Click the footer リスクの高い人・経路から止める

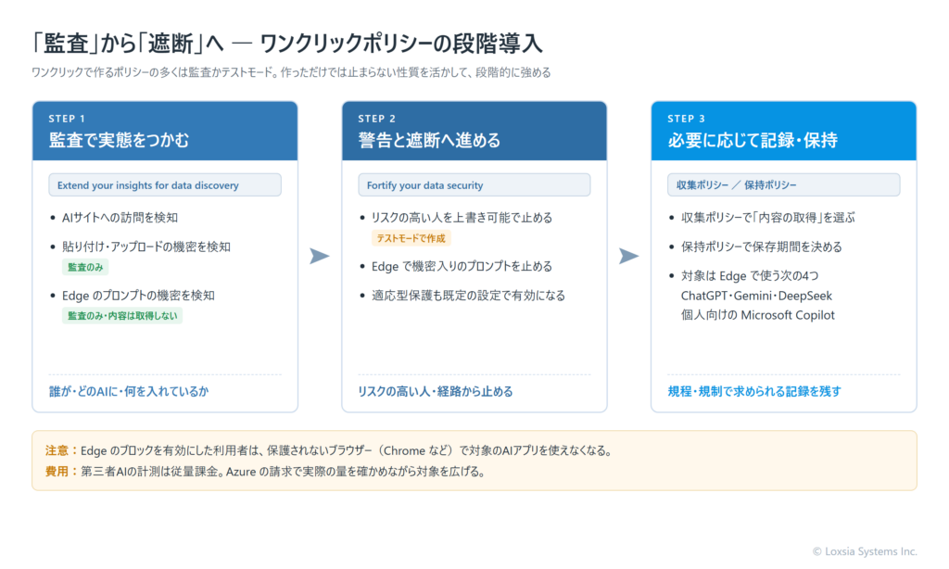click(x=436, y=392)
